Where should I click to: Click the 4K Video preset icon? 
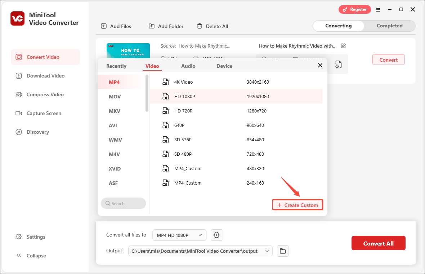(x=165, y=82)
